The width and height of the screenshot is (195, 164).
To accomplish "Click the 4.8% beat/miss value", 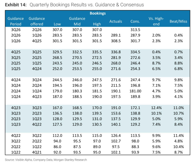I will point(179,141).
